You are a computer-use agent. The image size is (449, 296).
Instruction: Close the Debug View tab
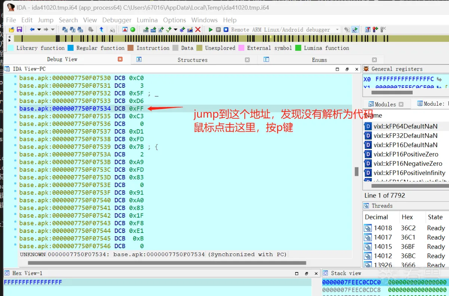click(120, 59)
